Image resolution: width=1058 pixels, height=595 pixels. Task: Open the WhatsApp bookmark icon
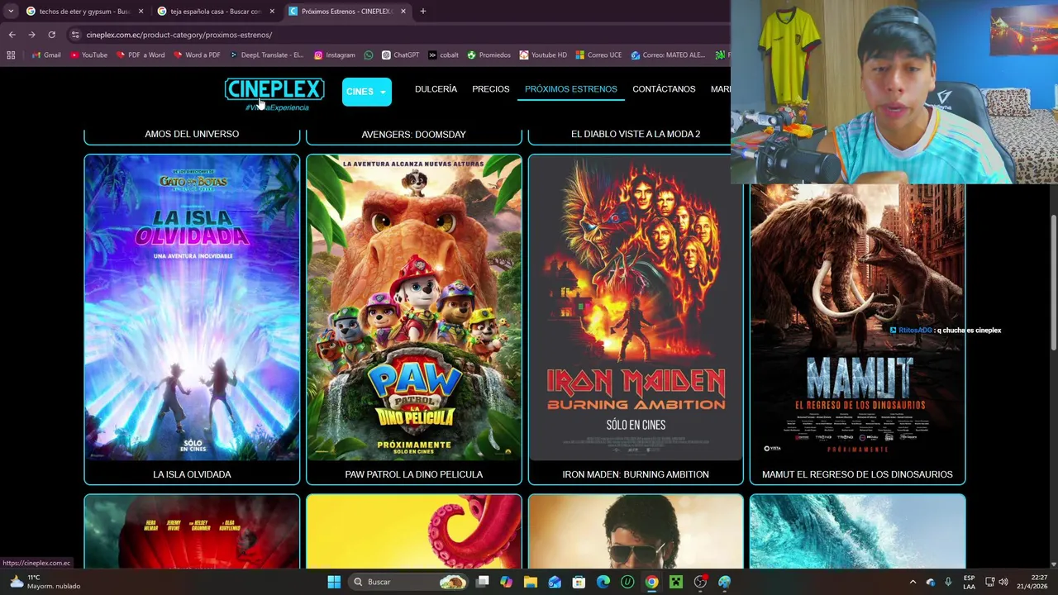[369, 55]
